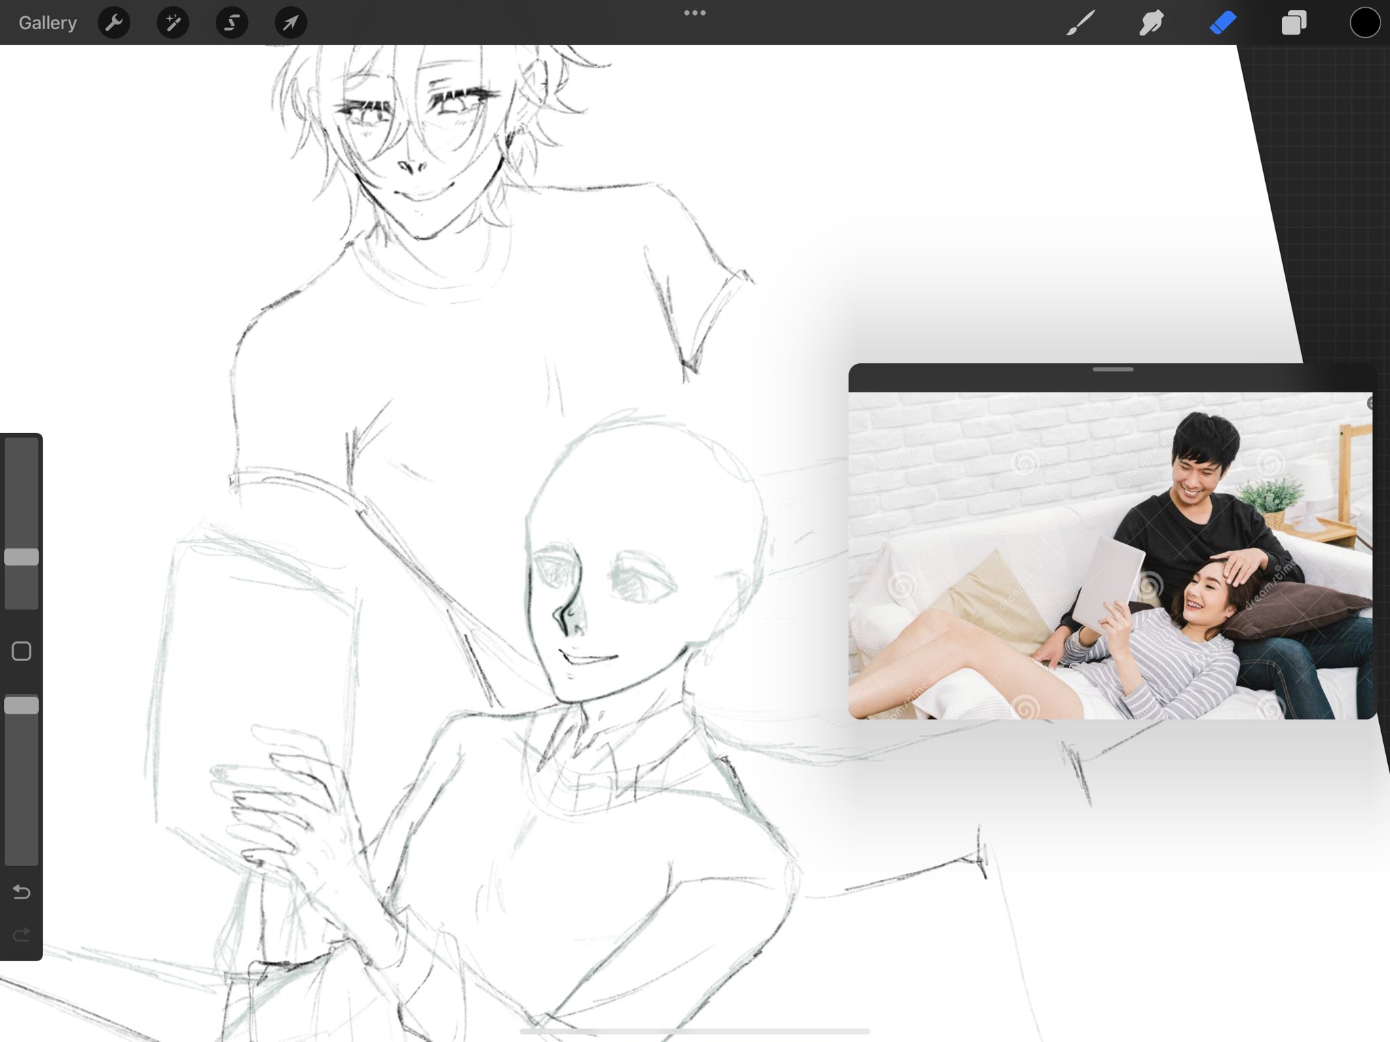Tap the active Eraser tool
The image size is (1390, 1042).
pyautogui.click(x=1223, y=23)
